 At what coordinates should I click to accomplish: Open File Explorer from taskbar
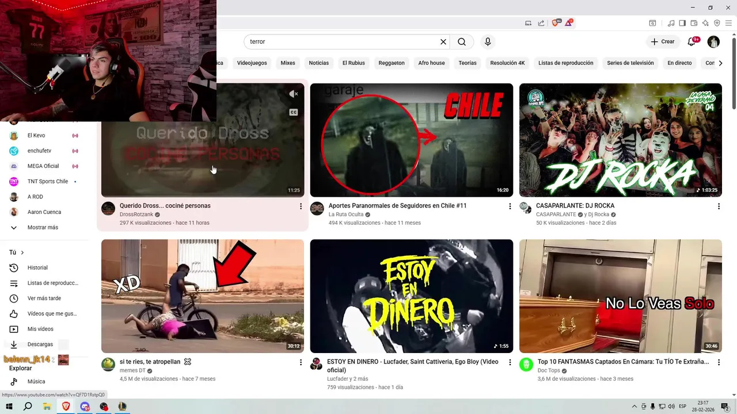point(47,407)
